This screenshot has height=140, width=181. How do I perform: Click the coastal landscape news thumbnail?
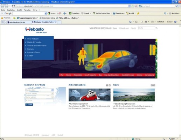pos(134,95)
